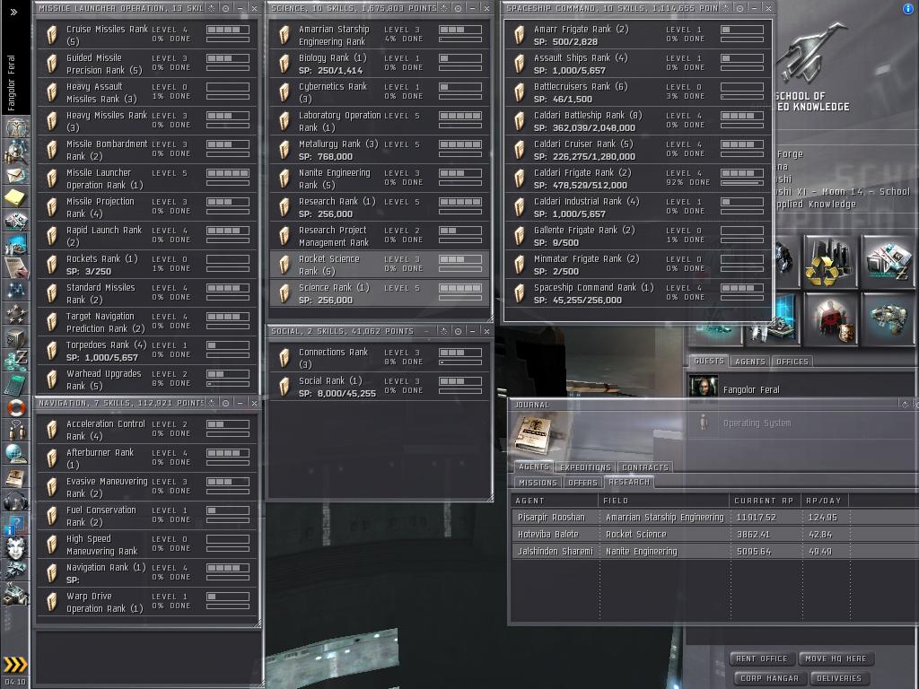
Task: Toggle pin on Science skills window
Action: 443,8
